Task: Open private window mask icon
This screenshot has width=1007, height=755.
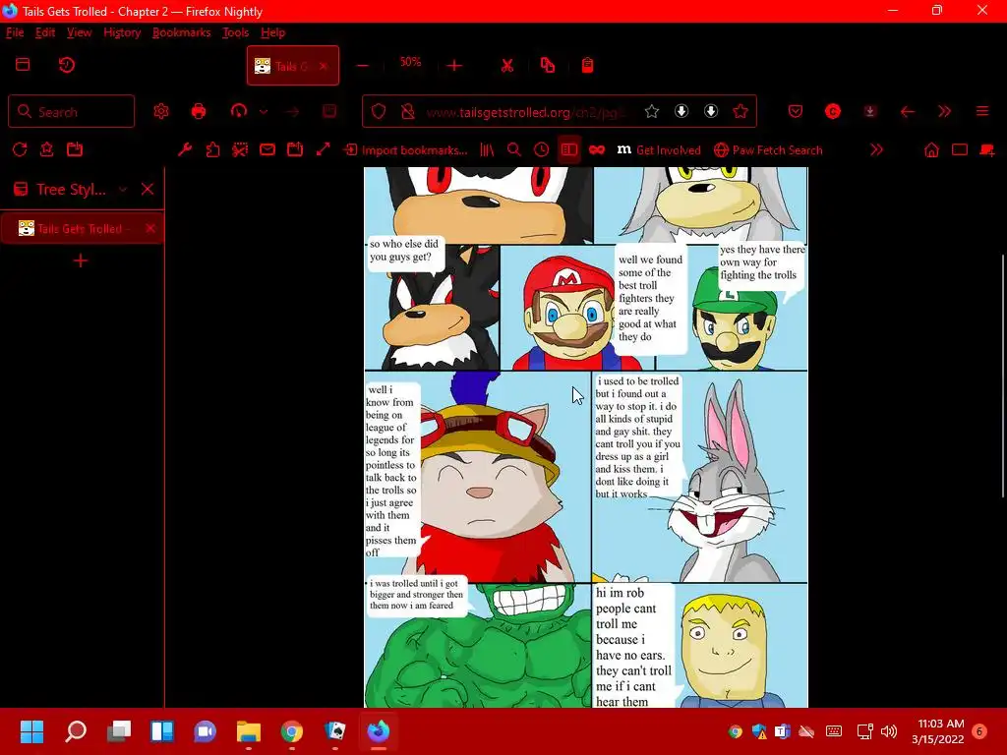Action: [597, 149]
